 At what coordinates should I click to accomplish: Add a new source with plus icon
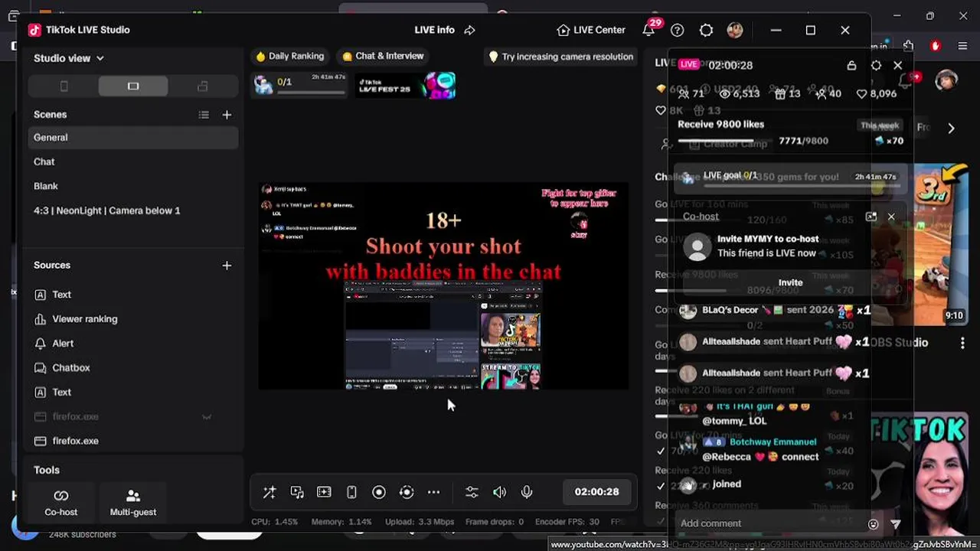pos(227,266)
